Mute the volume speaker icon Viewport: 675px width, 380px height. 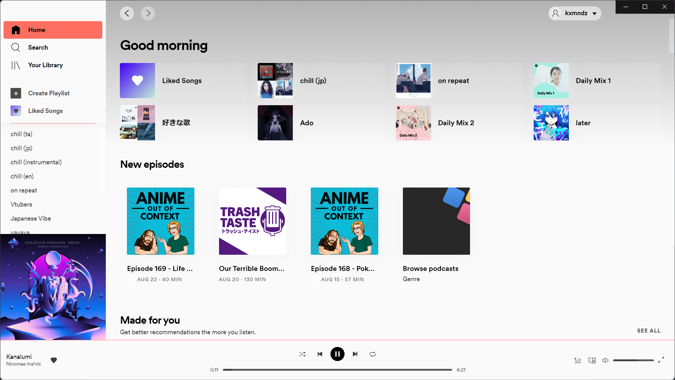(x=605, y=360)
